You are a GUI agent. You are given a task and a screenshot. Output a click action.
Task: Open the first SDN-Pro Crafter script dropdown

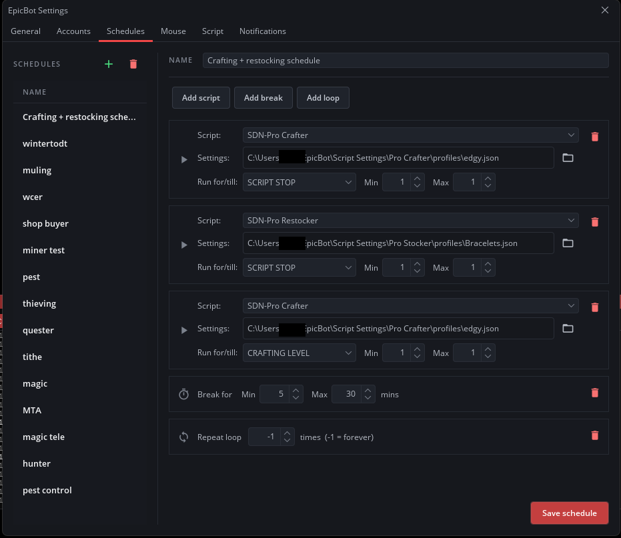pos(410,135)
